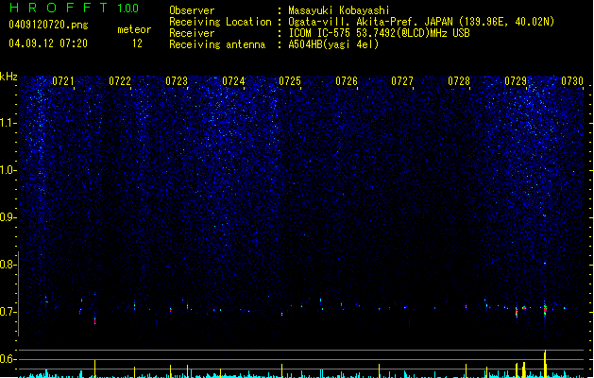Viewport: 594px width, 378px height.
Task: Click the 0.8 kHz axis label
Action: 8,265
